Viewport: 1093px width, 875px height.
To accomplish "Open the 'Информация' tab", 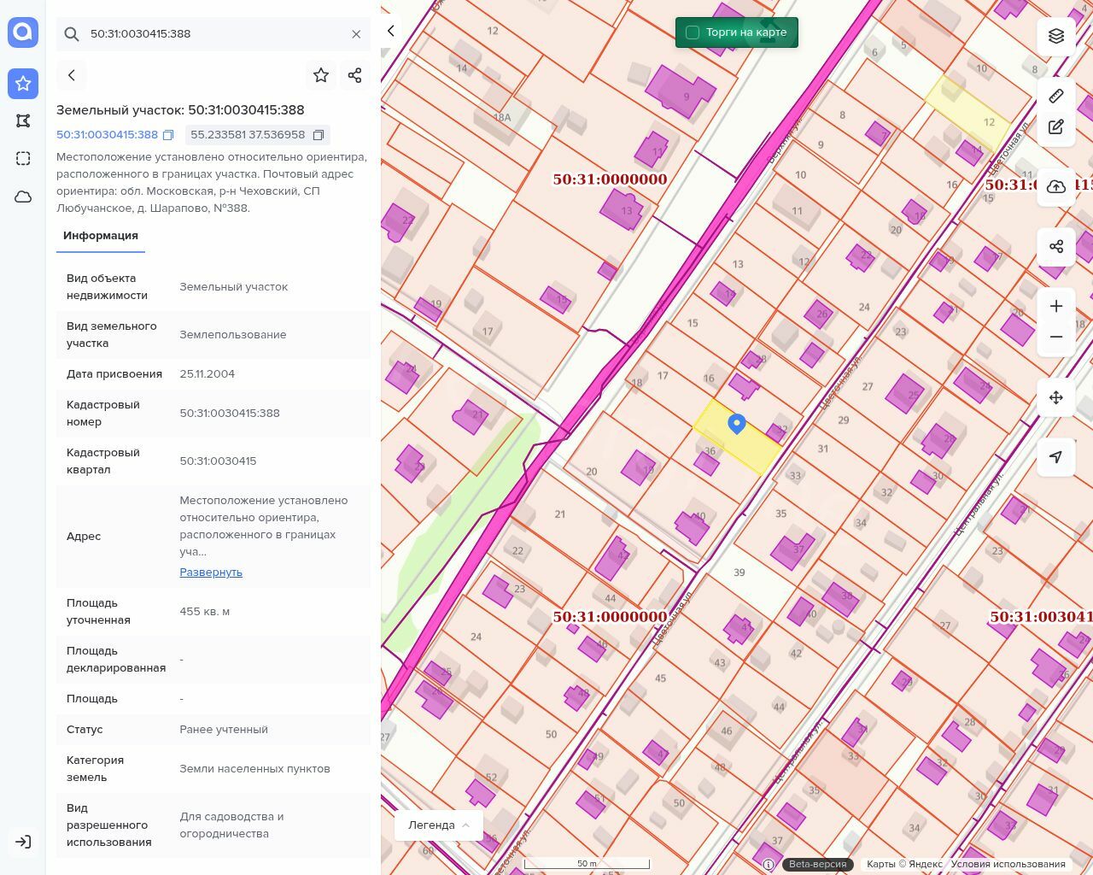I will tap(101, 236).
